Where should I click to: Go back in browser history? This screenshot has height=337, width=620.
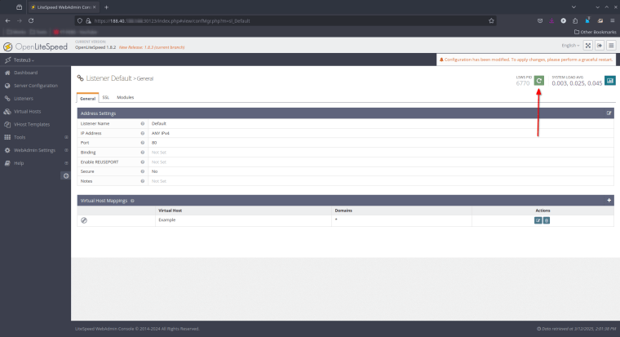[8, 20]
